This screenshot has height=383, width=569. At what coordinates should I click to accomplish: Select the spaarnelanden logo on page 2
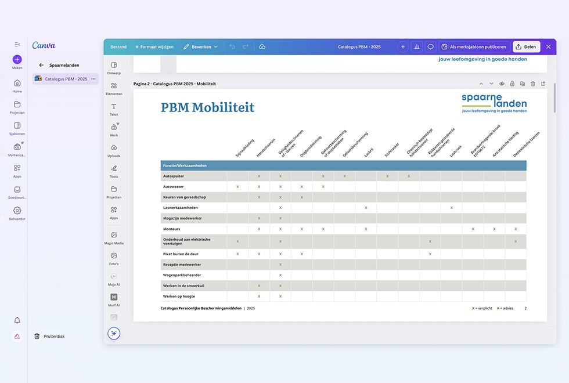point(494,103)
